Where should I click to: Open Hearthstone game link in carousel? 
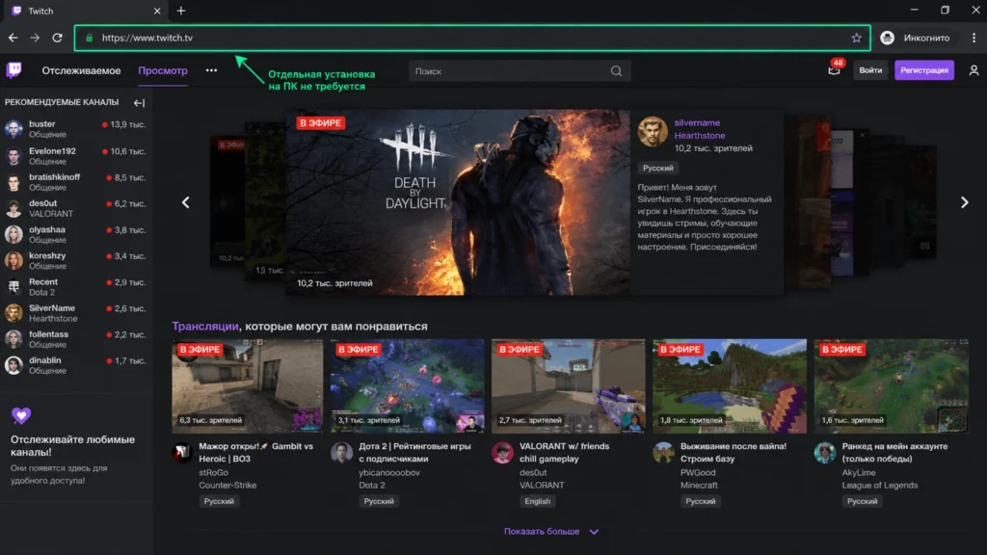700,135
